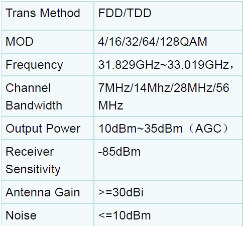
Task: Click the Channel Bandwidth label
Action: tap(34, 96)
